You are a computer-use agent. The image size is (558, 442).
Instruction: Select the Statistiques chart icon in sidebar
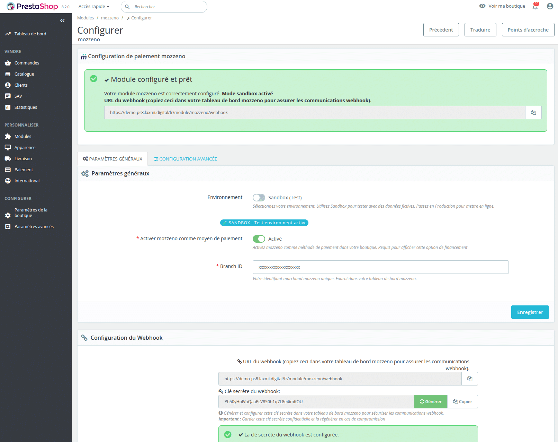click(x=8, y=107)
